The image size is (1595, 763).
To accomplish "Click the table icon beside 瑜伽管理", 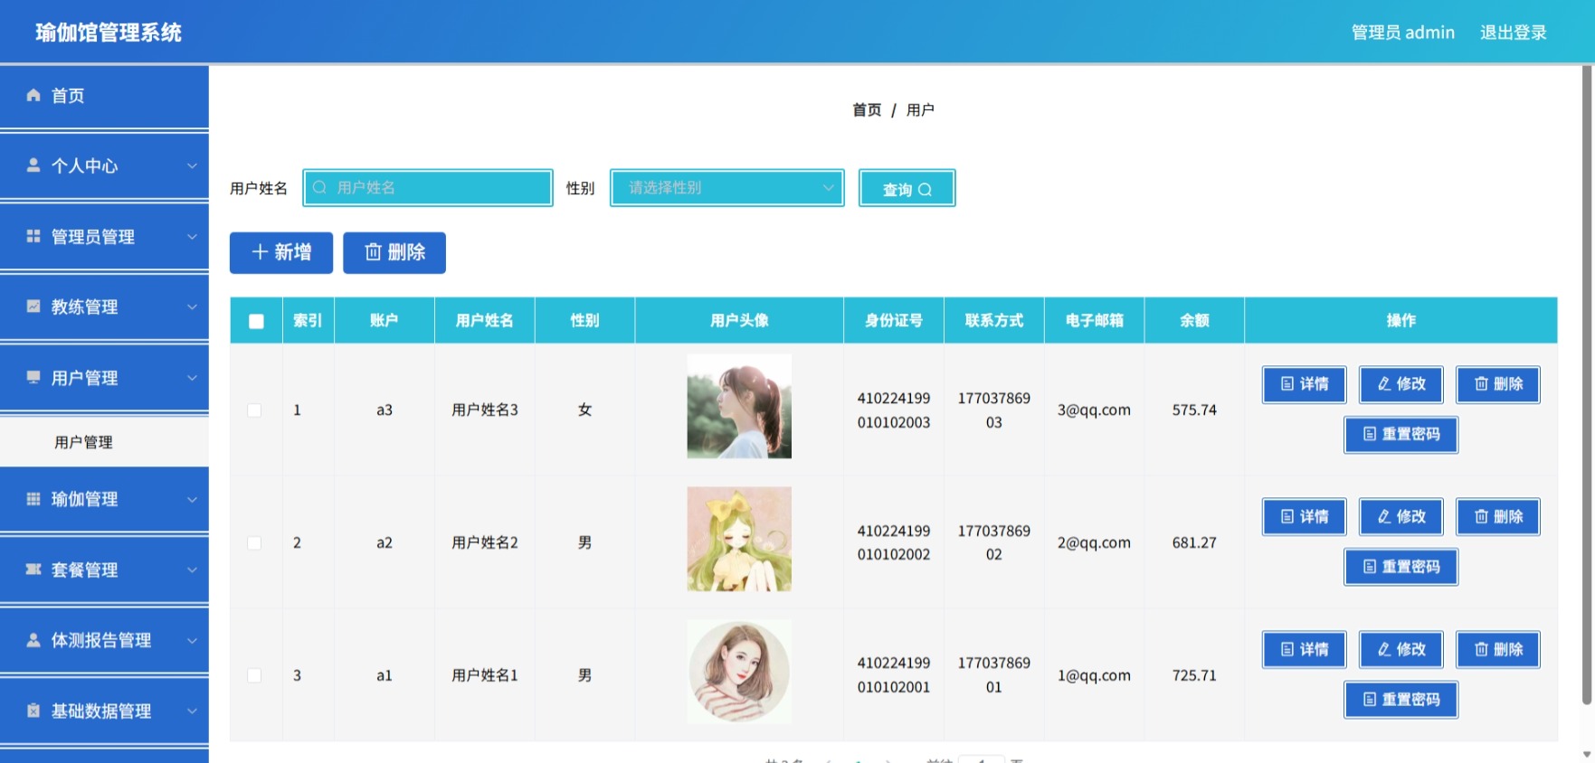I will [x=33, y=499].
